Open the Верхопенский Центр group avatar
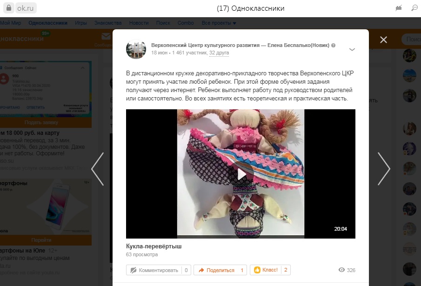Image resolution: width=421 pixels, height=286 pixels. pyautogui.click(x=136, y=49)
